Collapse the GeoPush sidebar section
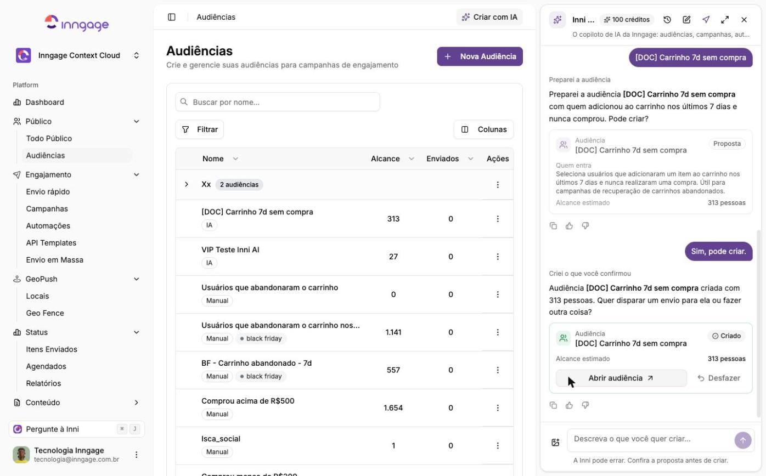The image size is (766, 476). pos(137,279)
